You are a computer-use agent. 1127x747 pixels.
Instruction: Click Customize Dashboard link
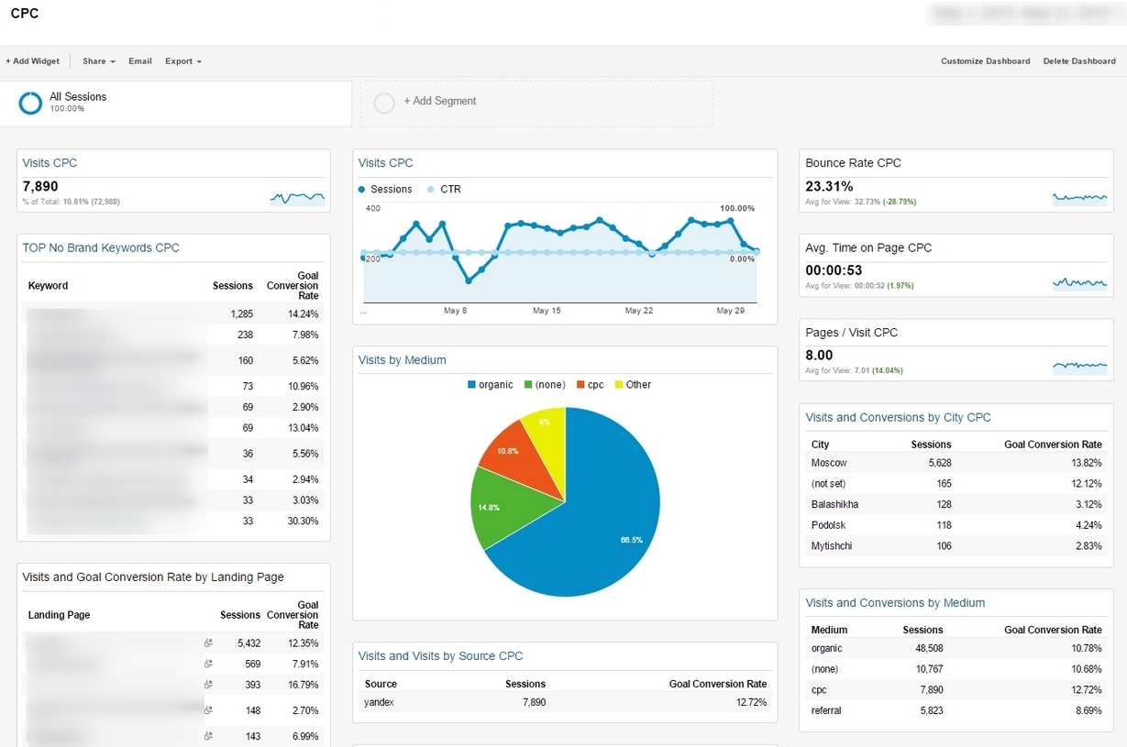pyautogui.click(x=985, y=61)
